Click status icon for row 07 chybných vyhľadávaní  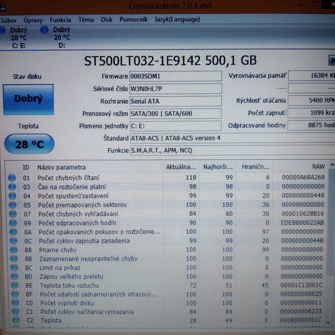tap(13, 214)
